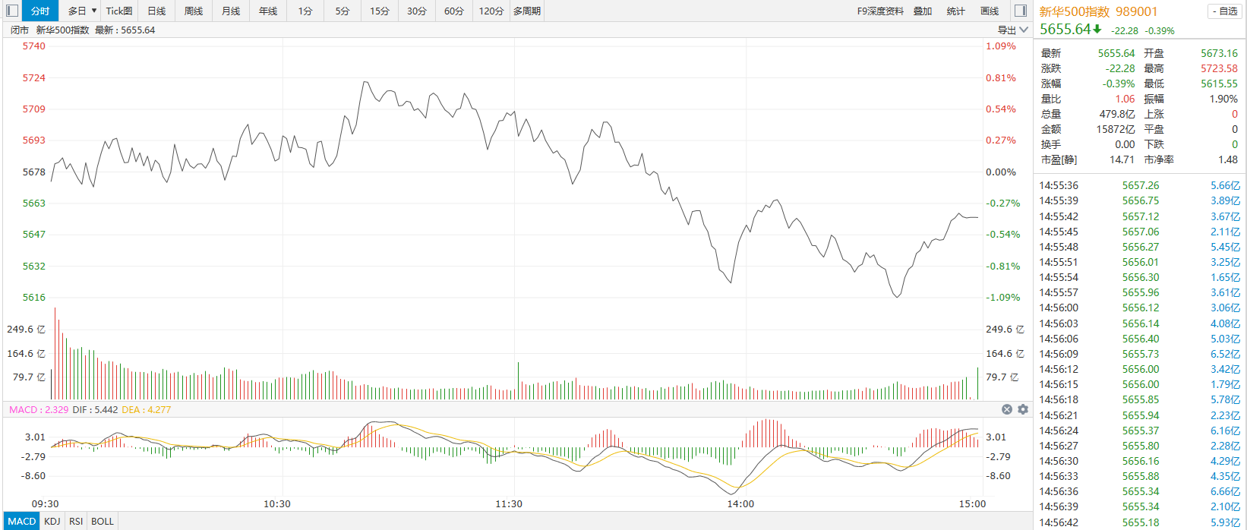Open the 多周期 multi-period view
Image resolution: width=1247 pixels, height=530 pixels.
coord(527,11)
